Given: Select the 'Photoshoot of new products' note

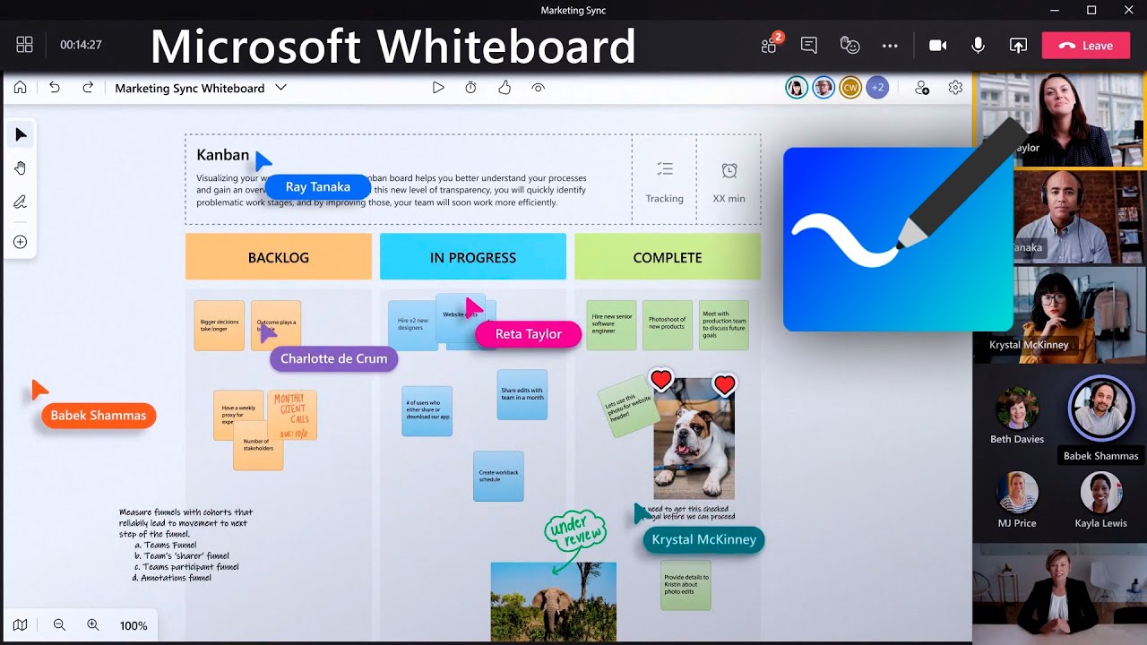Looking at the screenshot, I should tap(668, 325).
